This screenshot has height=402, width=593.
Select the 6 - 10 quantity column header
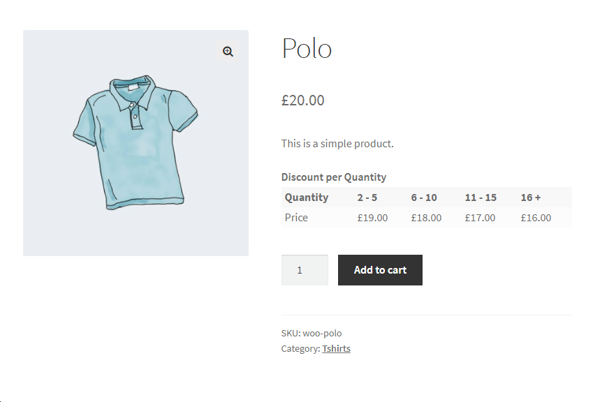point(424,198)
